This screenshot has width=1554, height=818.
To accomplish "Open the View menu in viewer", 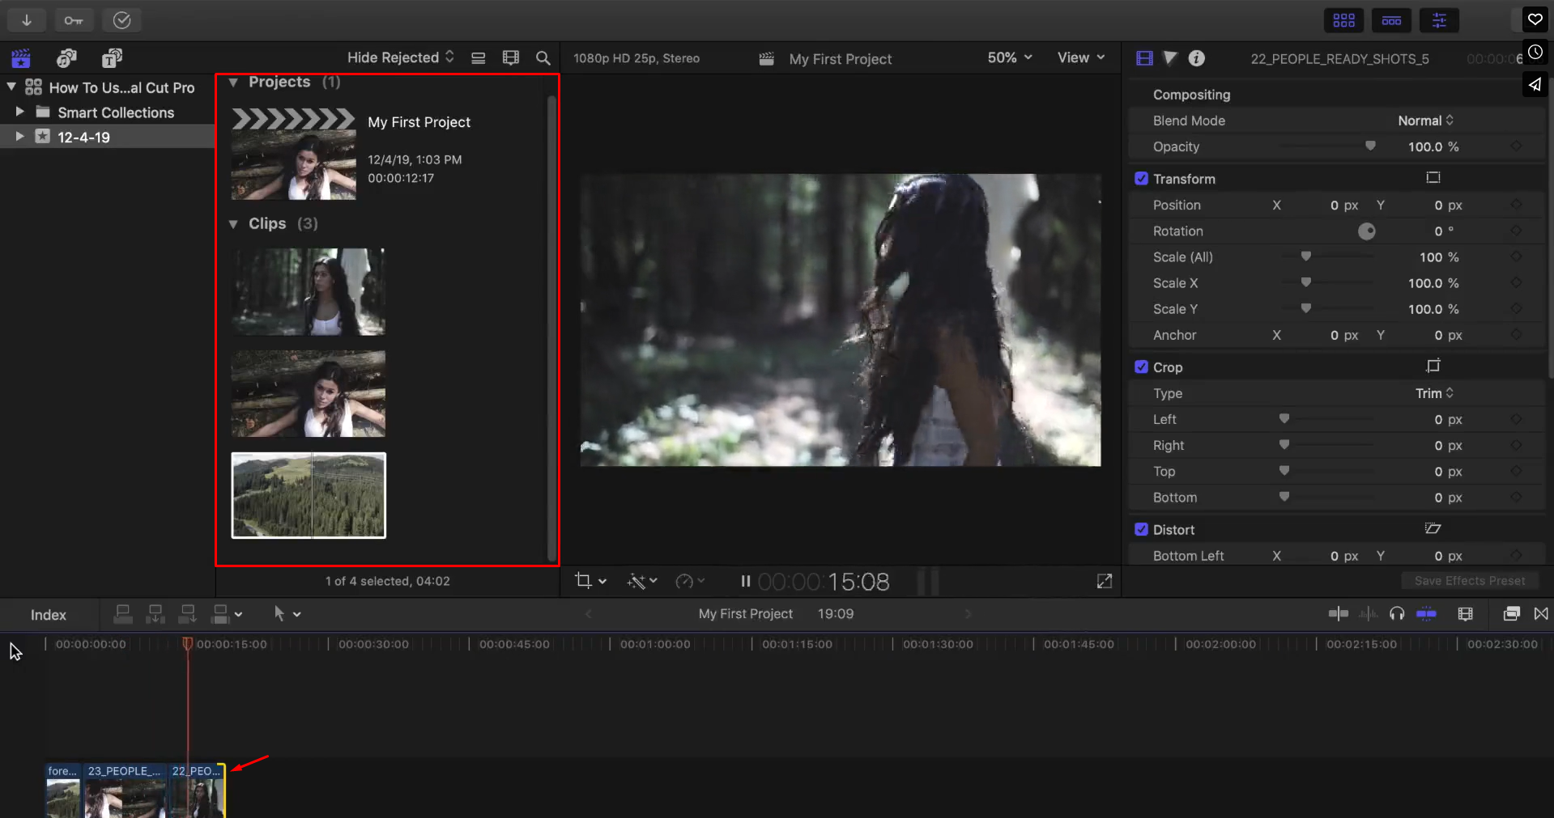I will [1080, 57].
